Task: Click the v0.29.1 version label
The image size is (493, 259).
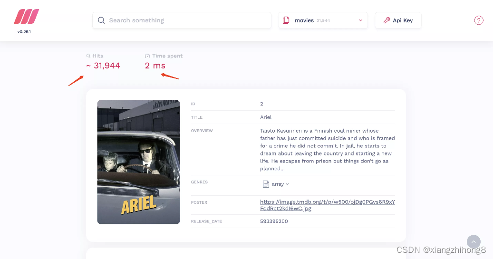Action: pyautogui.click(x=24, y=32)
